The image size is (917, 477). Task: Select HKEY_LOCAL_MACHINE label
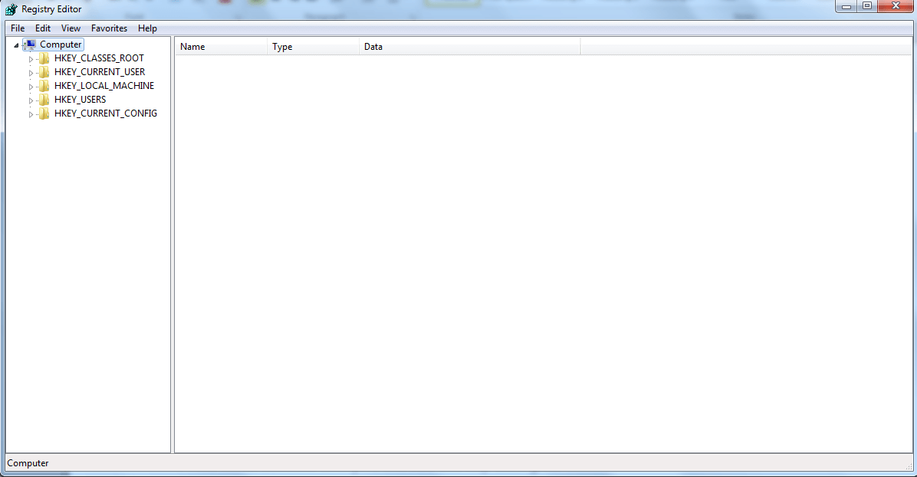coord(104,85)
